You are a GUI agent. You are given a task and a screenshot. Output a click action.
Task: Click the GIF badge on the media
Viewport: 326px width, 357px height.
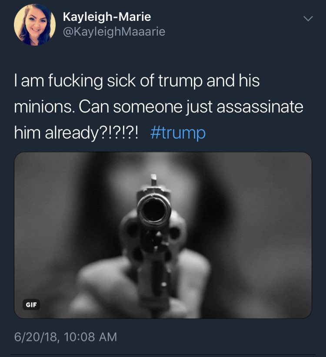coord(31,304)
